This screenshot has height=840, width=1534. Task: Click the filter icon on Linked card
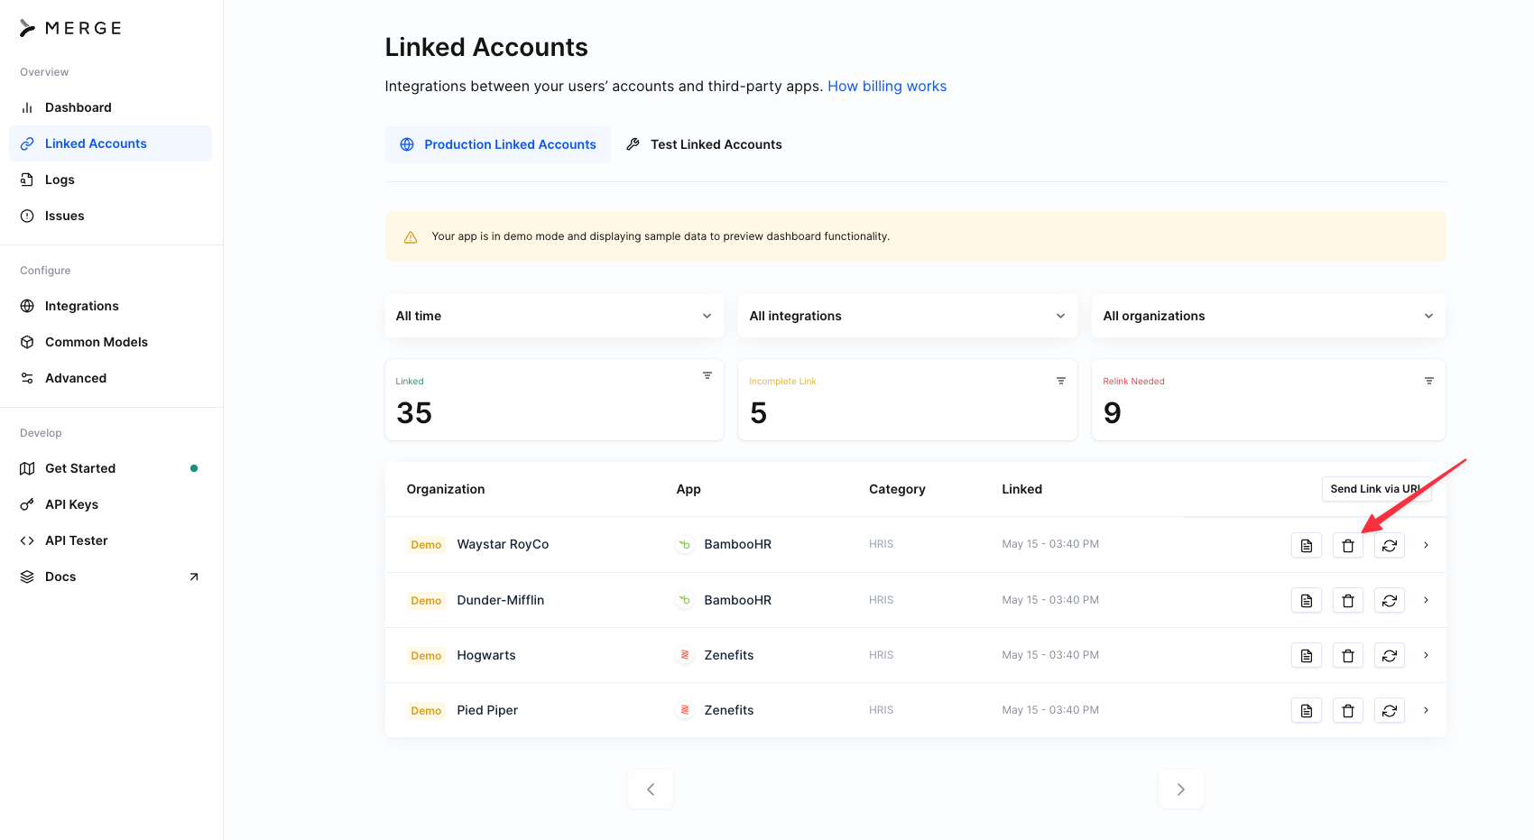[x=707, y=375]
